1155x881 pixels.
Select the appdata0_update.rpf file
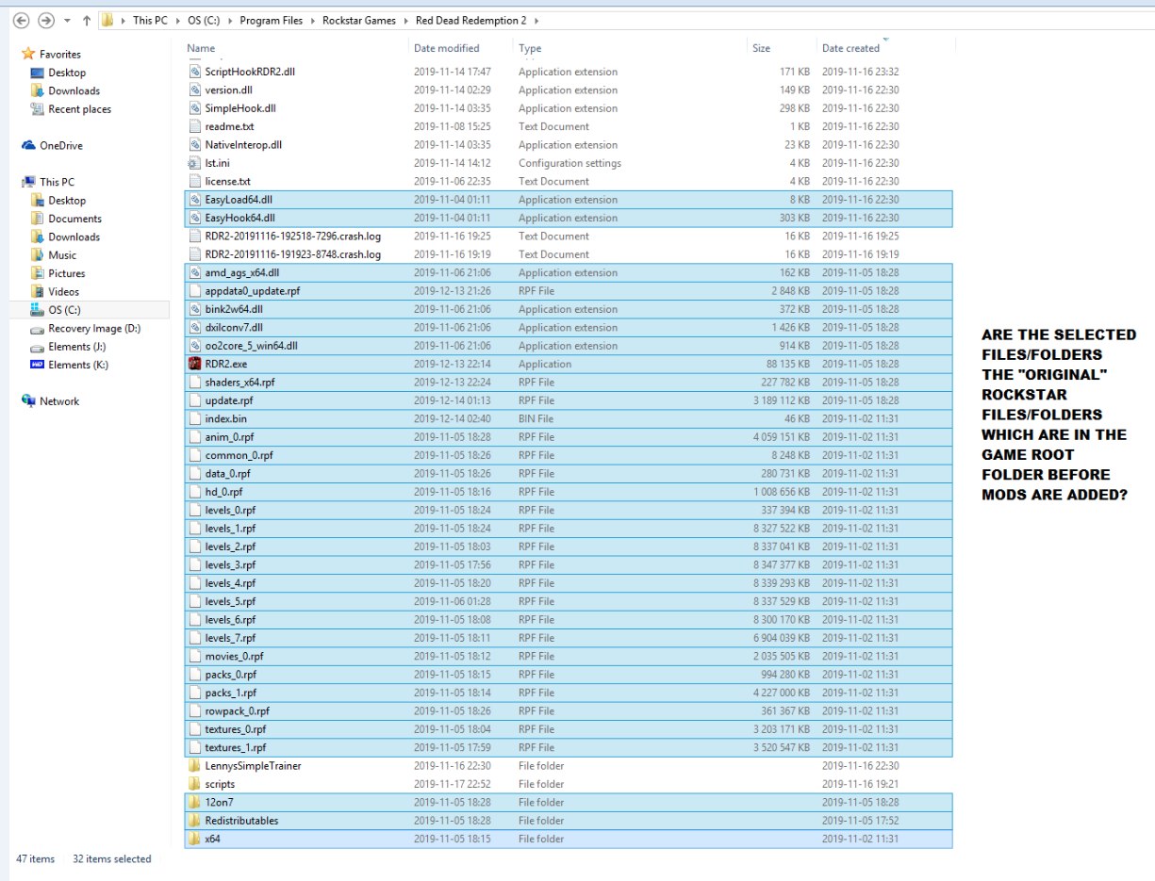(x=569, y=291)
